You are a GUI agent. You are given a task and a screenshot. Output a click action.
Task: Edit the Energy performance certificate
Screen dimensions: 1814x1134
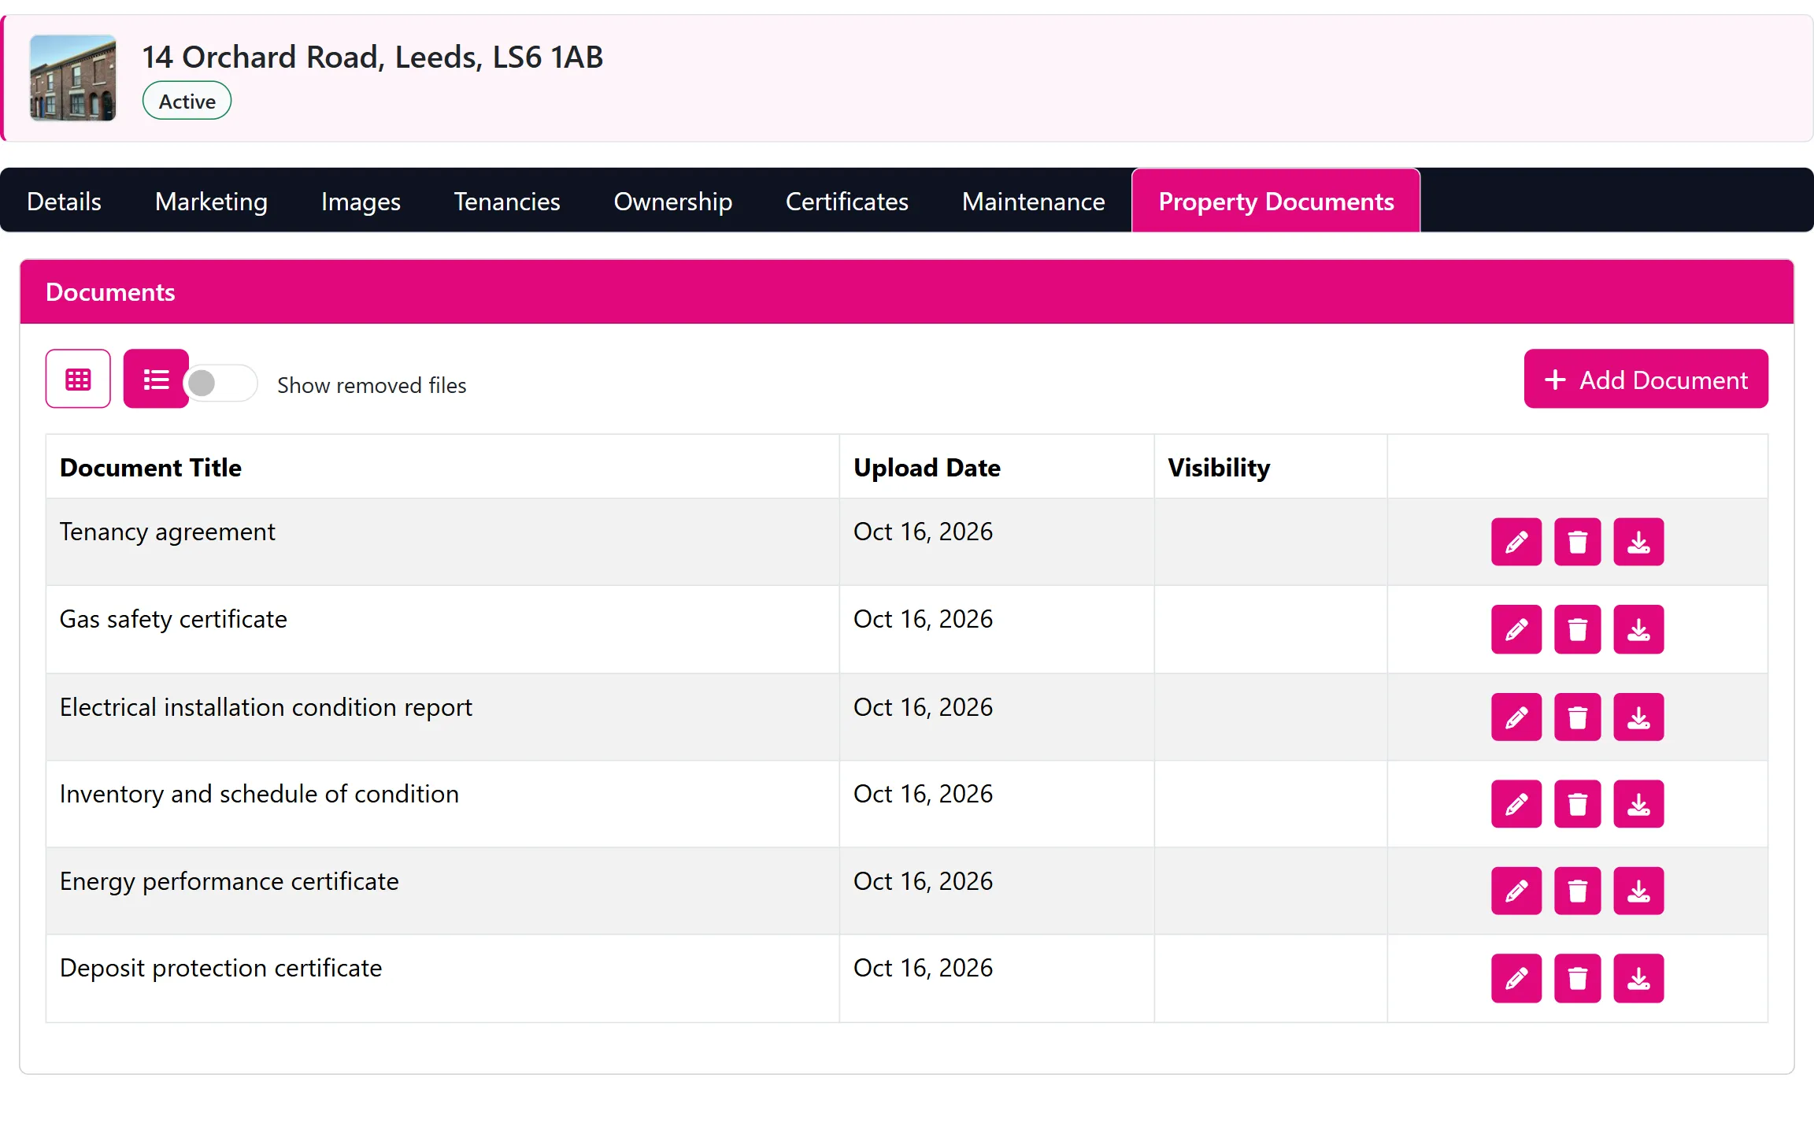[1516, 891]
